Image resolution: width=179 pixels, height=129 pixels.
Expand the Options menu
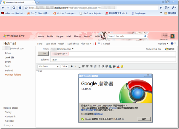[x=163, y=44]
